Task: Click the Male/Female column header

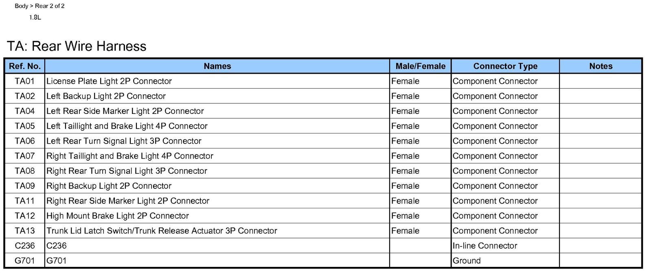Action: tap(420, 66)
